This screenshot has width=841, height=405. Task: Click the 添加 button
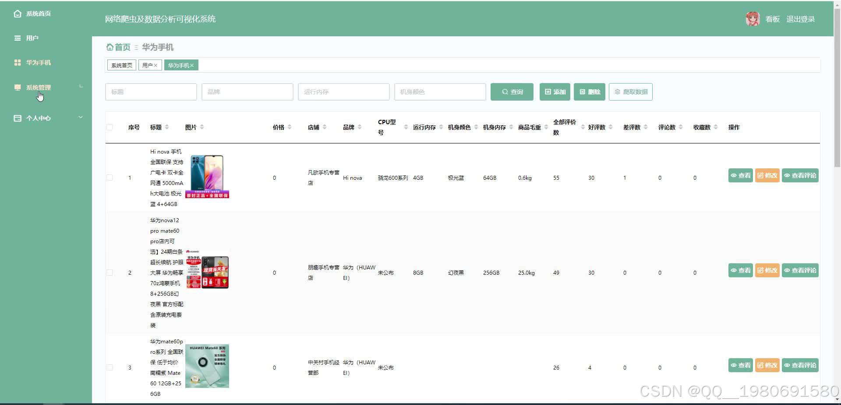pos(555,92)
